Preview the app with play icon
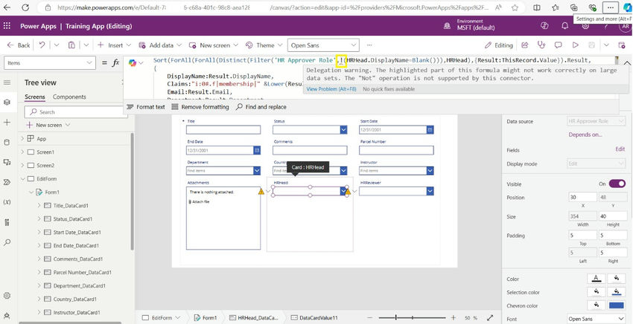The image size is (633, 324). (575, 45)
